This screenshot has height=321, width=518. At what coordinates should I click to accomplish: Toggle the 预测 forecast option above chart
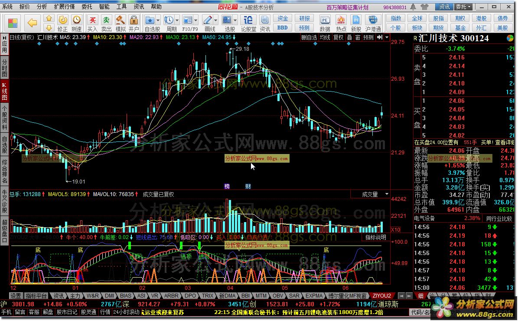click(368, 37)
